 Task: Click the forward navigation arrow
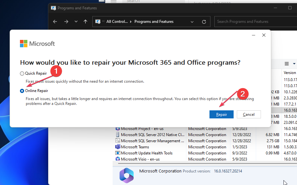(x=66, y=22)
